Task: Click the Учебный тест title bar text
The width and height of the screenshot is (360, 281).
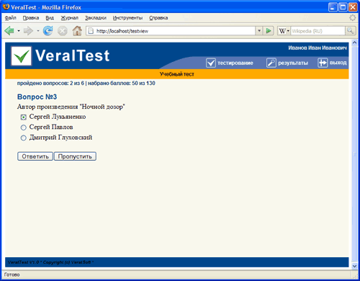Action: (177, 74)
